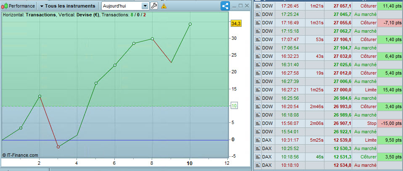Click the 5m25s duration cell
Screen dimensions: 403x171
tap(315, 140)
